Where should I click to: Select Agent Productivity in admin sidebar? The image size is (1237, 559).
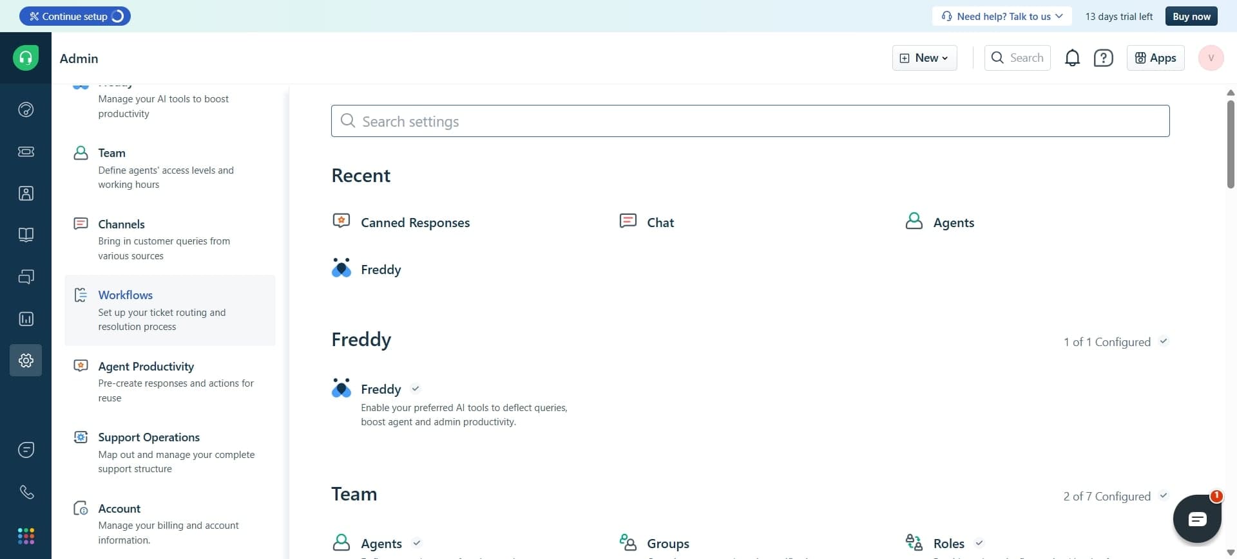[x=146, y=367]
